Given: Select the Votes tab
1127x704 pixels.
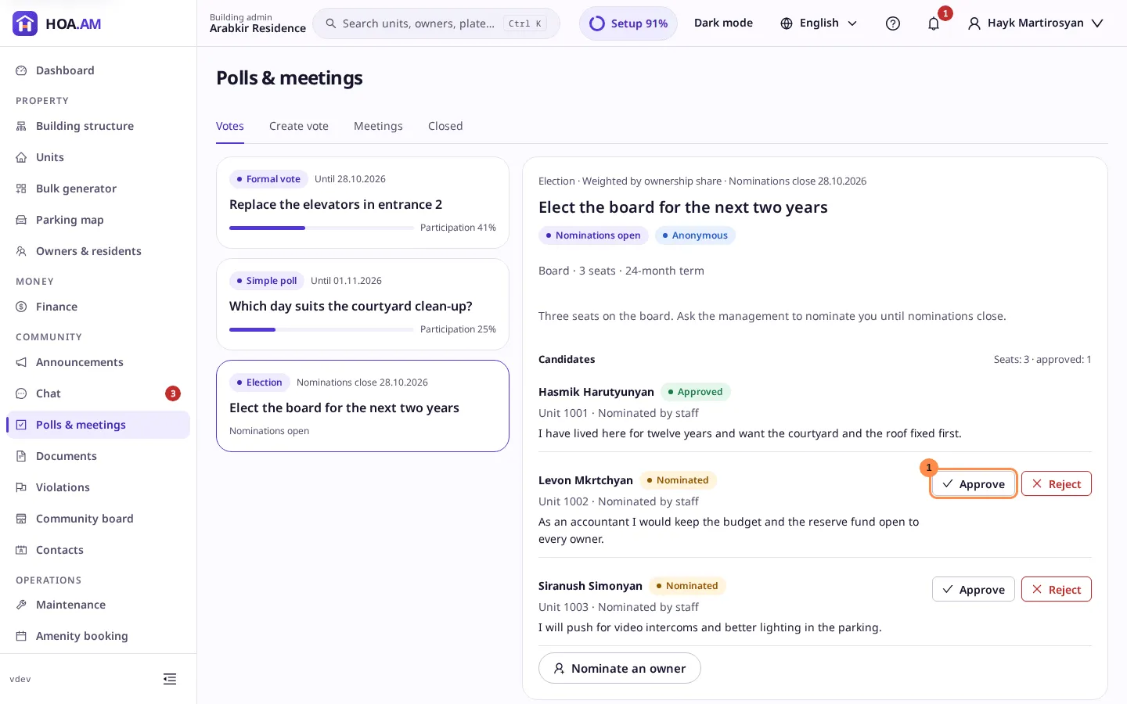Looking at the screenshot, I should 230,126.
